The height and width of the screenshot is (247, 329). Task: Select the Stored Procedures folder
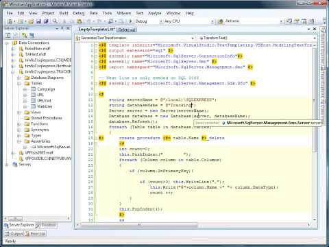click(47, 118)
